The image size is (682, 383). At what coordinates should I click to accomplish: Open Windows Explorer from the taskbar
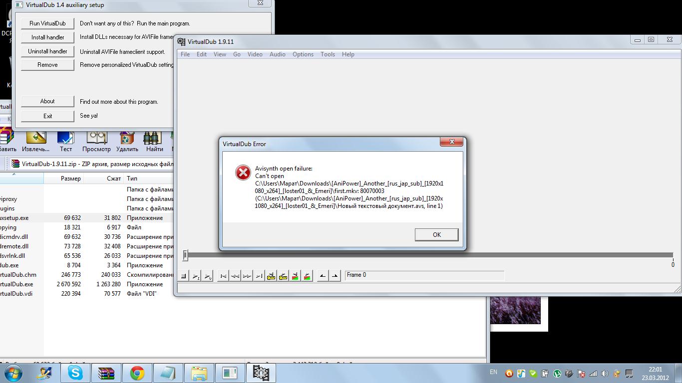[199, 373]
